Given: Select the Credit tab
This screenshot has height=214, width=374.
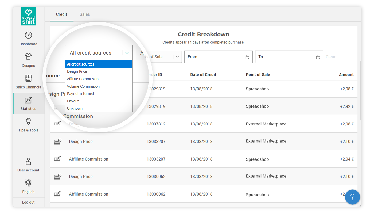Looking at the screenshot, I should [x=61, y=14].
